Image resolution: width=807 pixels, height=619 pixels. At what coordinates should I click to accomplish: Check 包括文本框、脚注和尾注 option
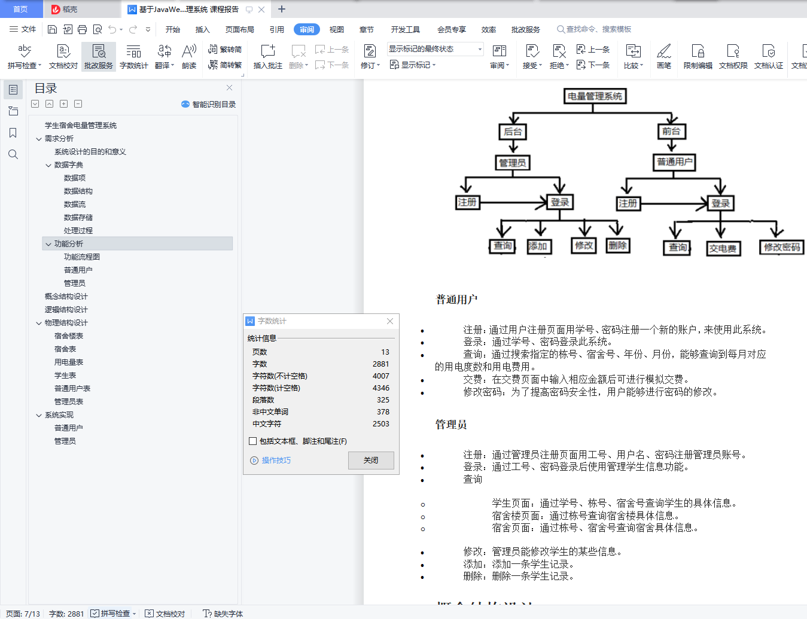[253, 441]
